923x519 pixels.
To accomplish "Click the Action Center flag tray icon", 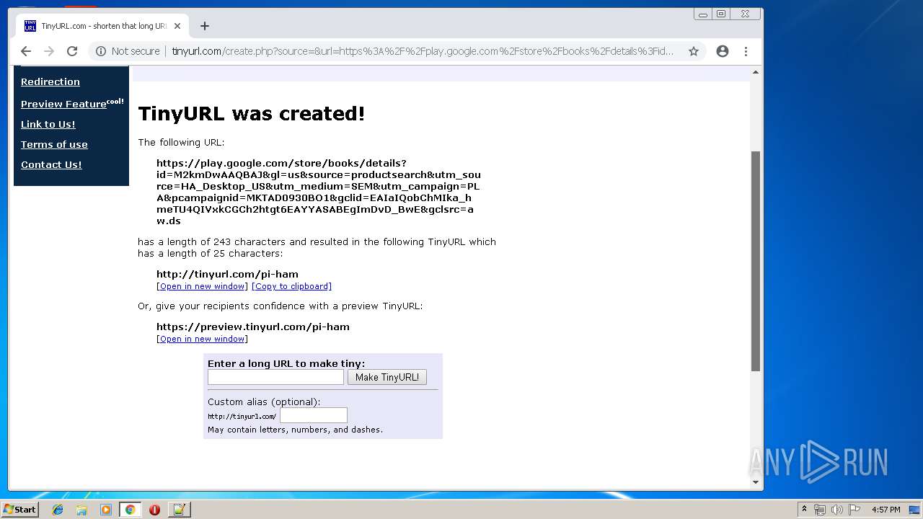I will tap(854, 510).
